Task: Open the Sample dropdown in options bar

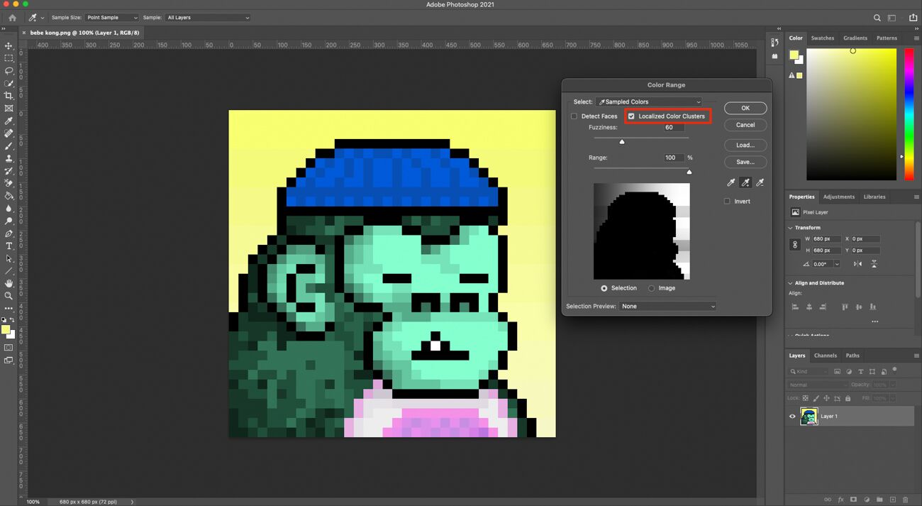Action: click(x=208, y=17)
